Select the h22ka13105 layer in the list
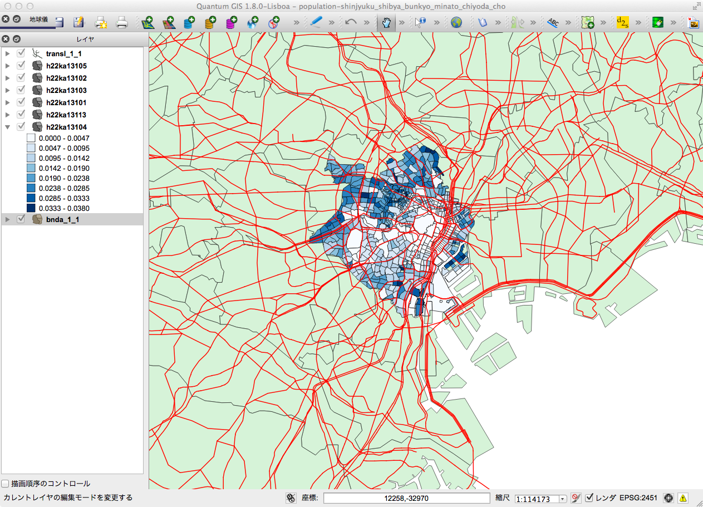 (66, 66)
